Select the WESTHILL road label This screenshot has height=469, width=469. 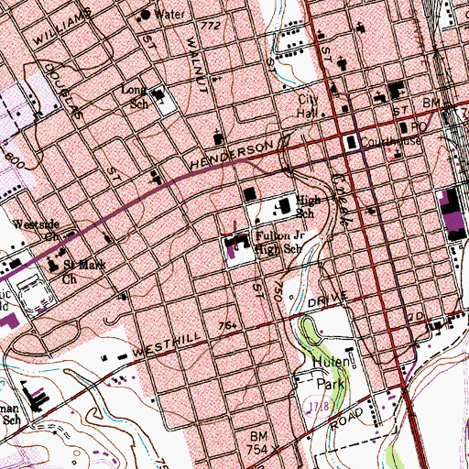point(168,345)
